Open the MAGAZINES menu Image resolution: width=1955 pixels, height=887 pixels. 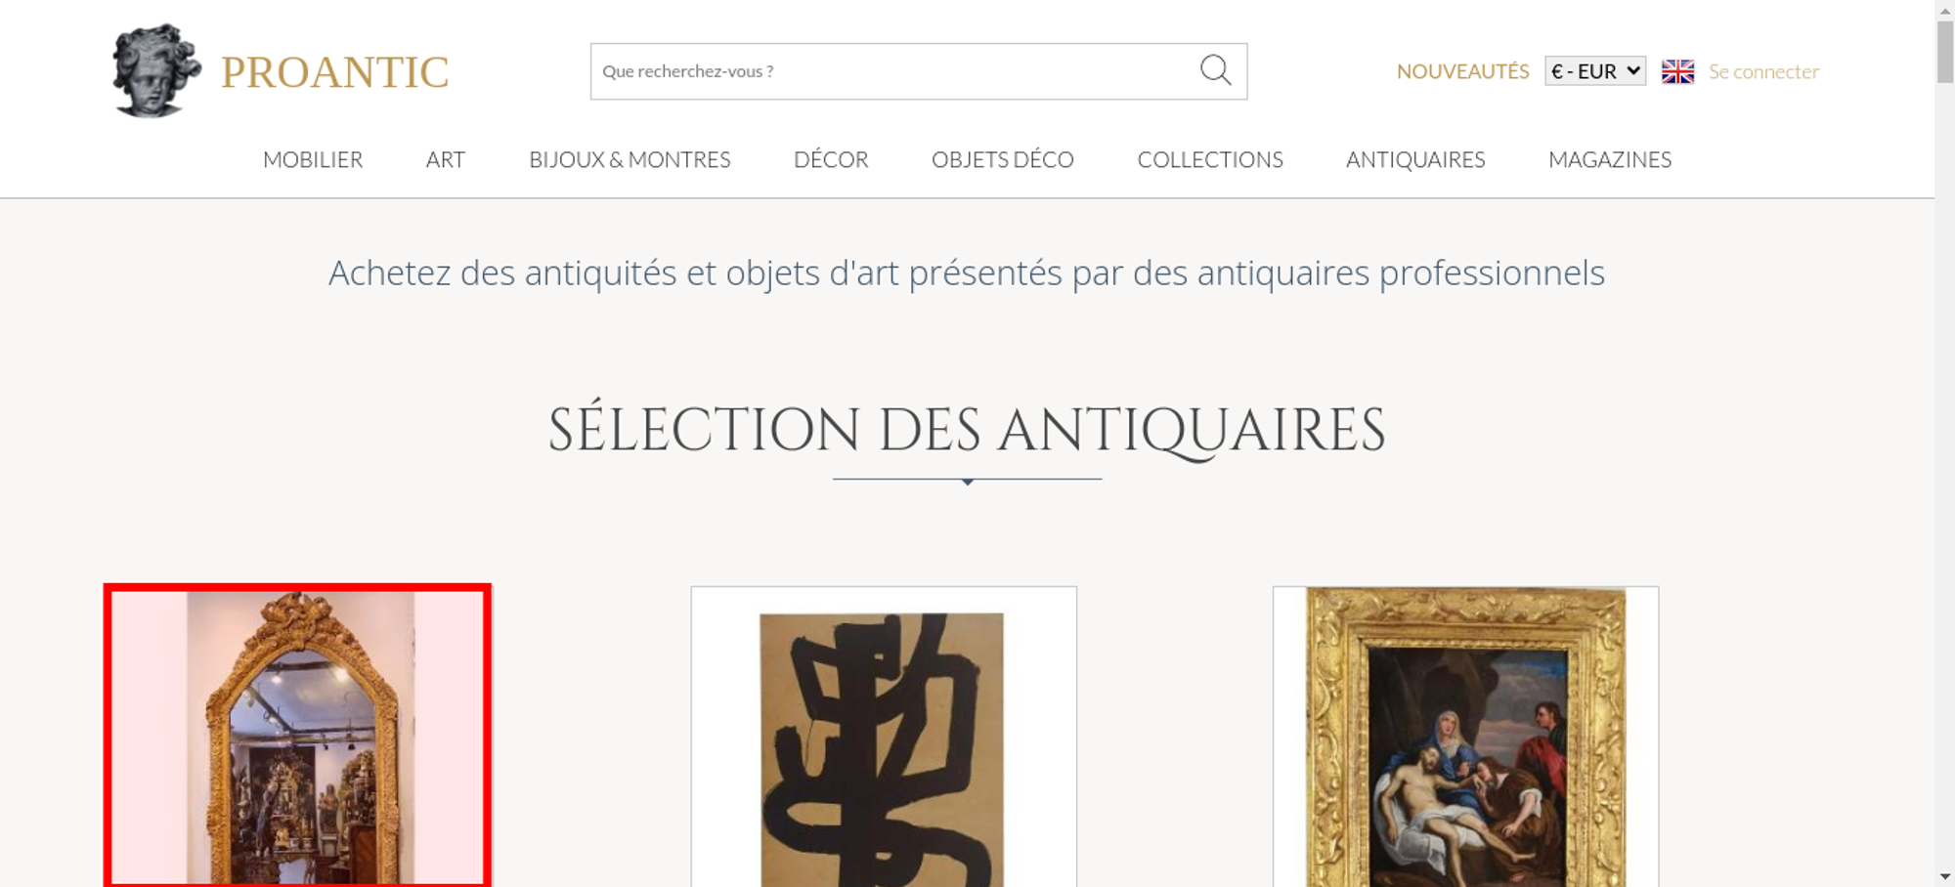pyautogui.click(x=1610, y=159)
